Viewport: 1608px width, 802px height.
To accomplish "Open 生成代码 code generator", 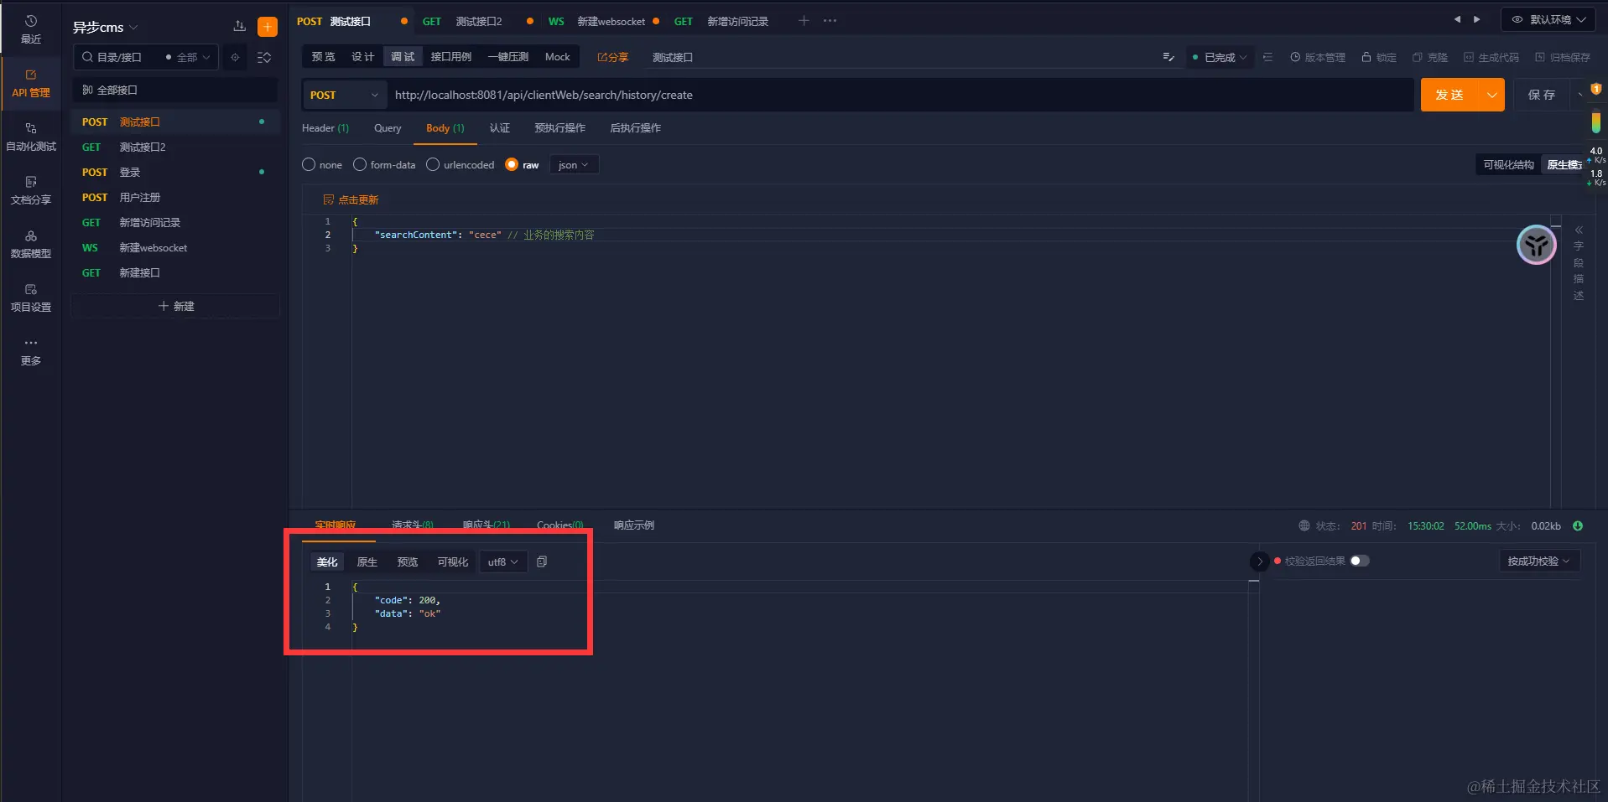I will coord(1491,57).
